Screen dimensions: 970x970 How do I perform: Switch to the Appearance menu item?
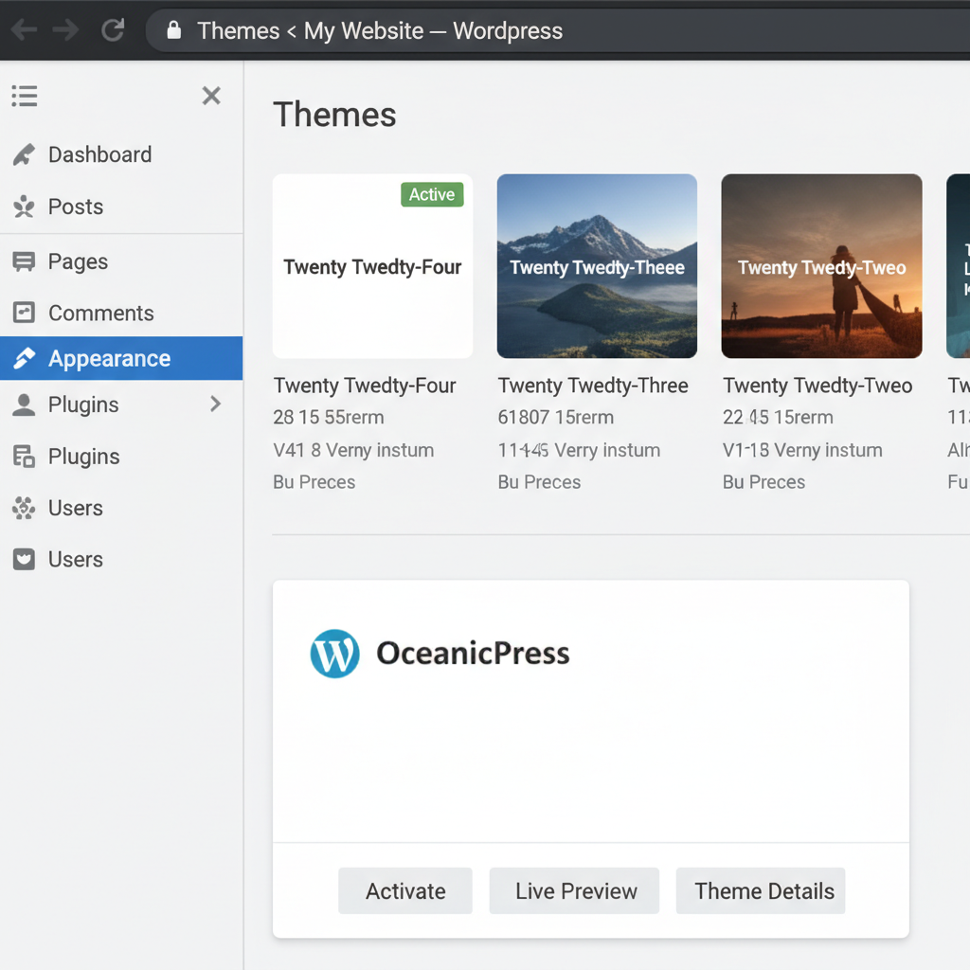click(109, 358)
